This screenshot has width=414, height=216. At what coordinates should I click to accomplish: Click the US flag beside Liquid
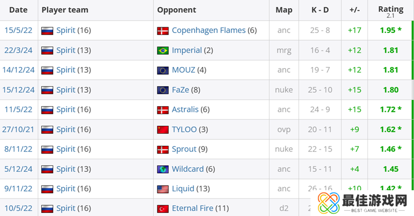click(163, 189)
